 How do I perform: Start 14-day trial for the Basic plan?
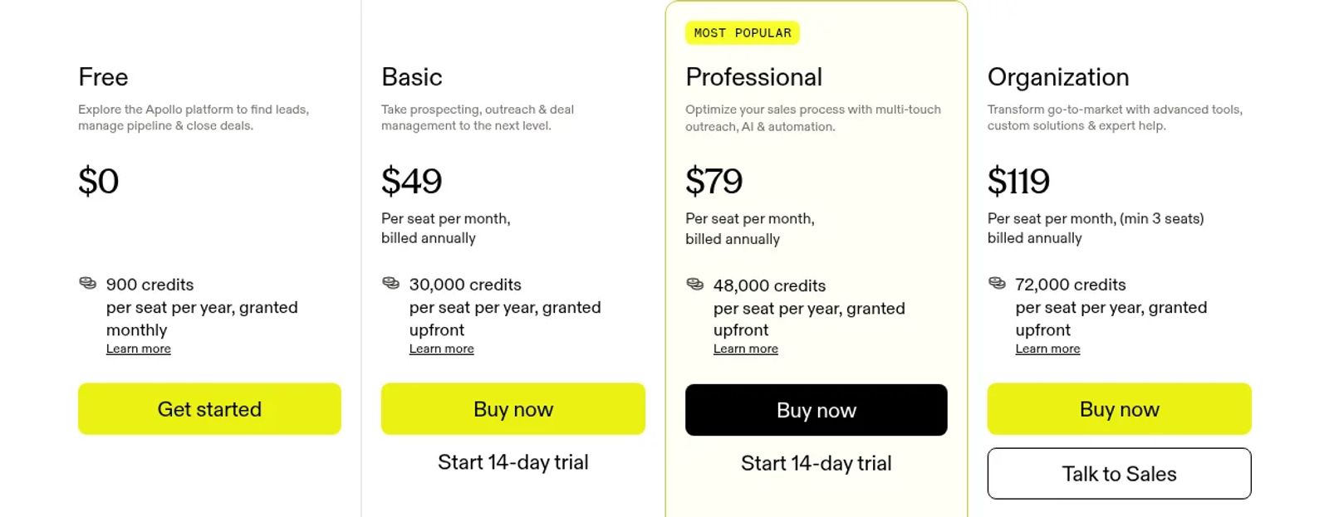pos(513,462)
